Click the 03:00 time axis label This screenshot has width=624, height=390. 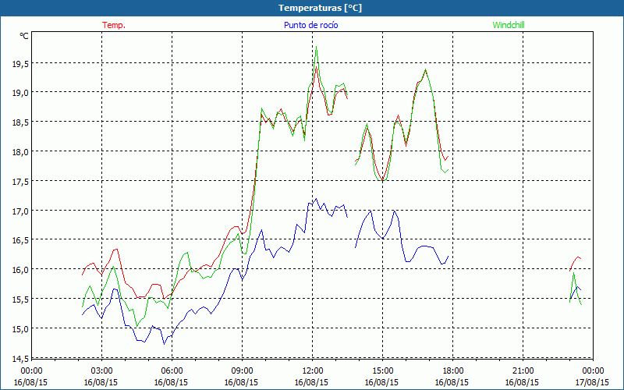101,371
